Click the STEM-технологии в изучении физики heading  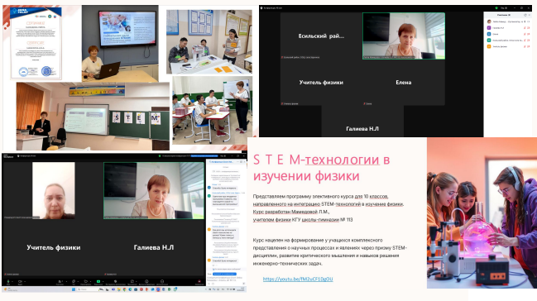pos(321,168)
